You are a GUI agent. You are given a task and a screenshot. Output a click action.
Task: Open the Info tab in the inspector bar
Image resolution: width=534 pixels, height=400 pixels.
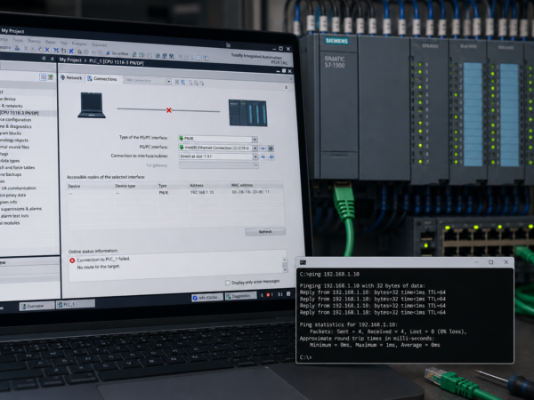[x=206, y=298]
